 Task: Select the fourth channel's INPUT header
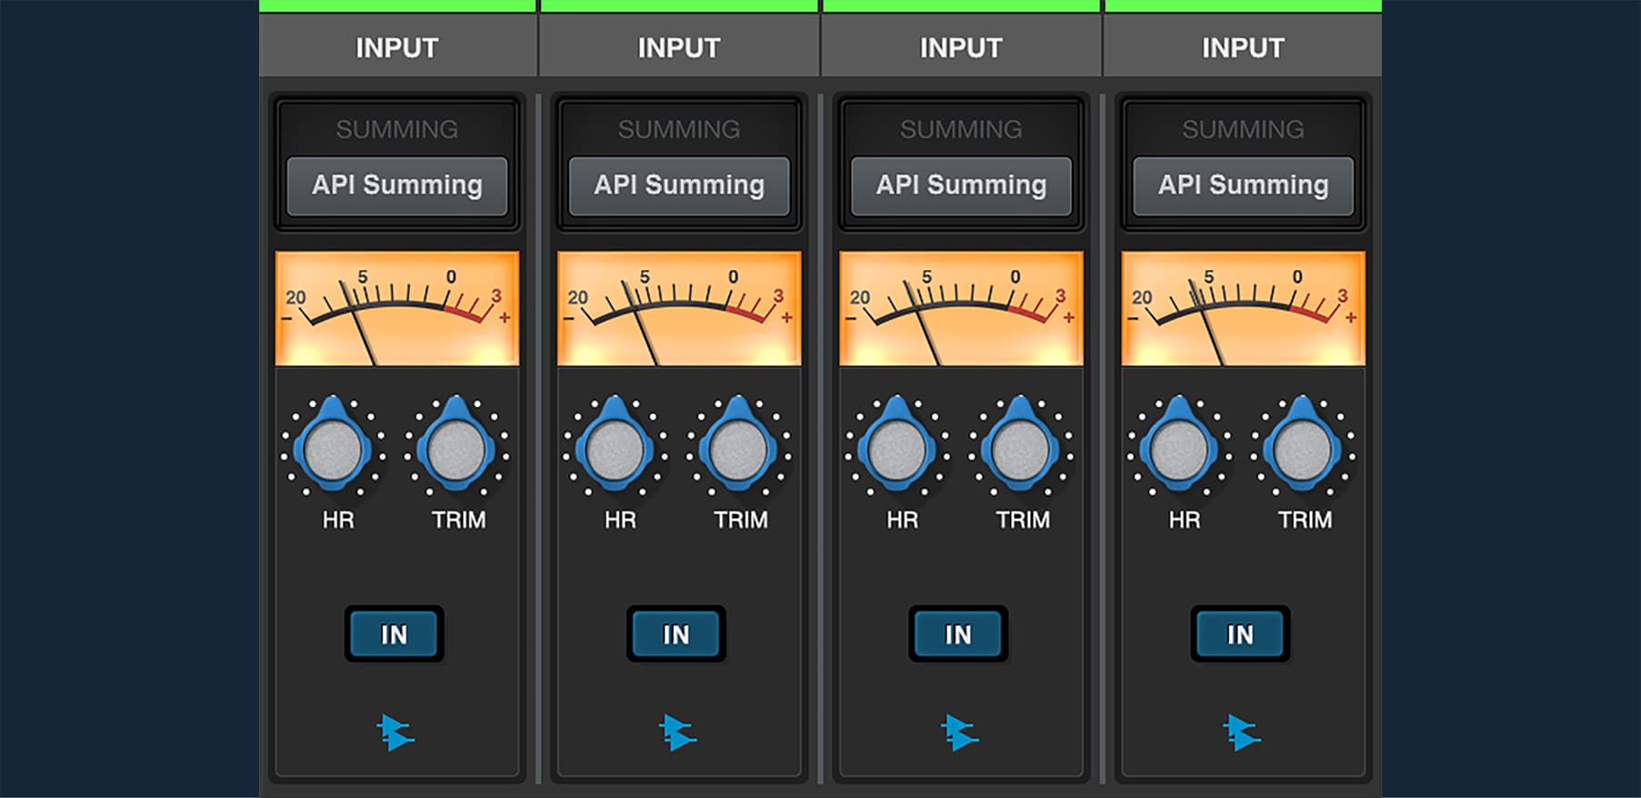(1243, 47)
